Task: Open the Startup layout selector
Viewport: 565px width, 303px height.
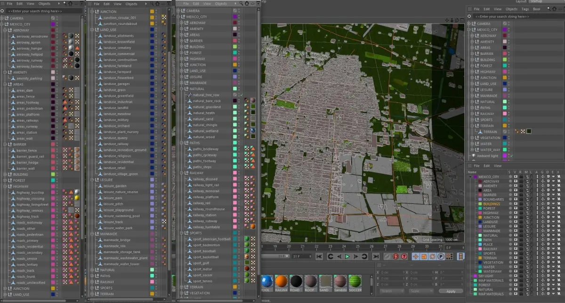Action: [547, 1]
